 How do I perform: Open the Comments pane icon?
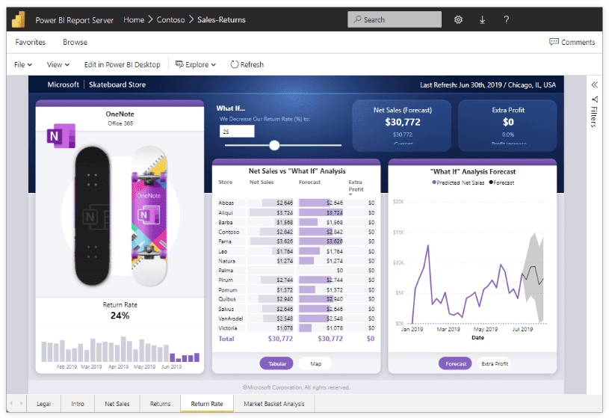coord(554,42)
